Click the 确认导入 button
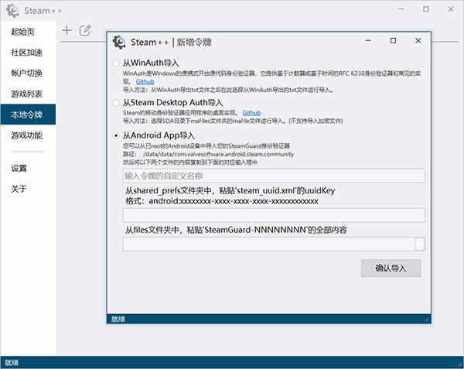Screen dimensions: 464x369 point(391,268)
